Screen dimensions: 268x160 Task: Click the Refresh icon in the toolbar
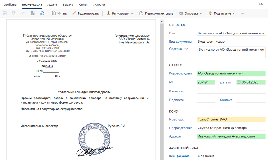coord(42,13)
